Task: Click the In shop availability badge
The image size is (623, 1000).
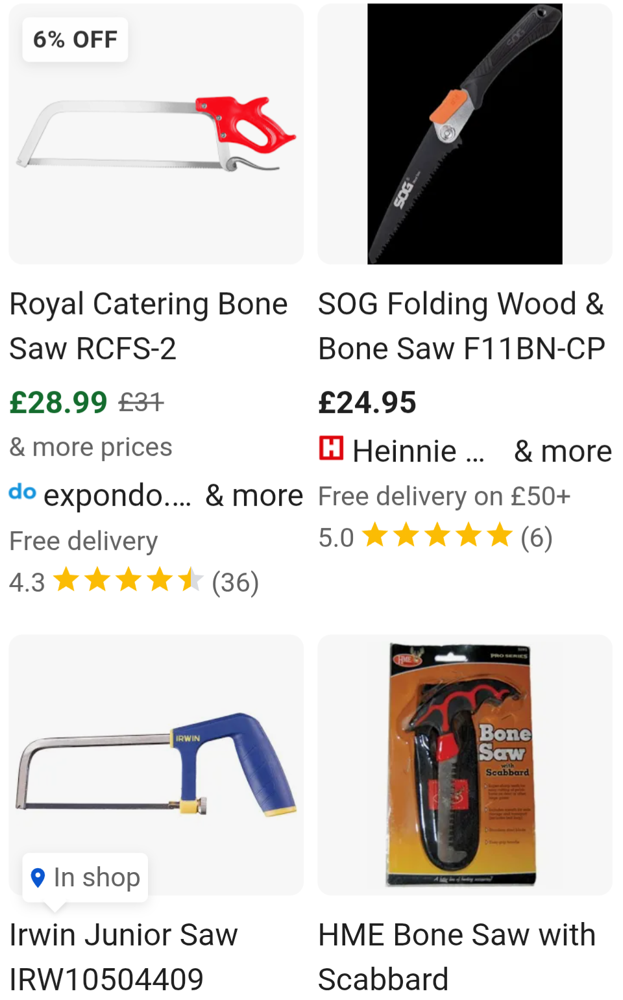Action: pos(86,878)
